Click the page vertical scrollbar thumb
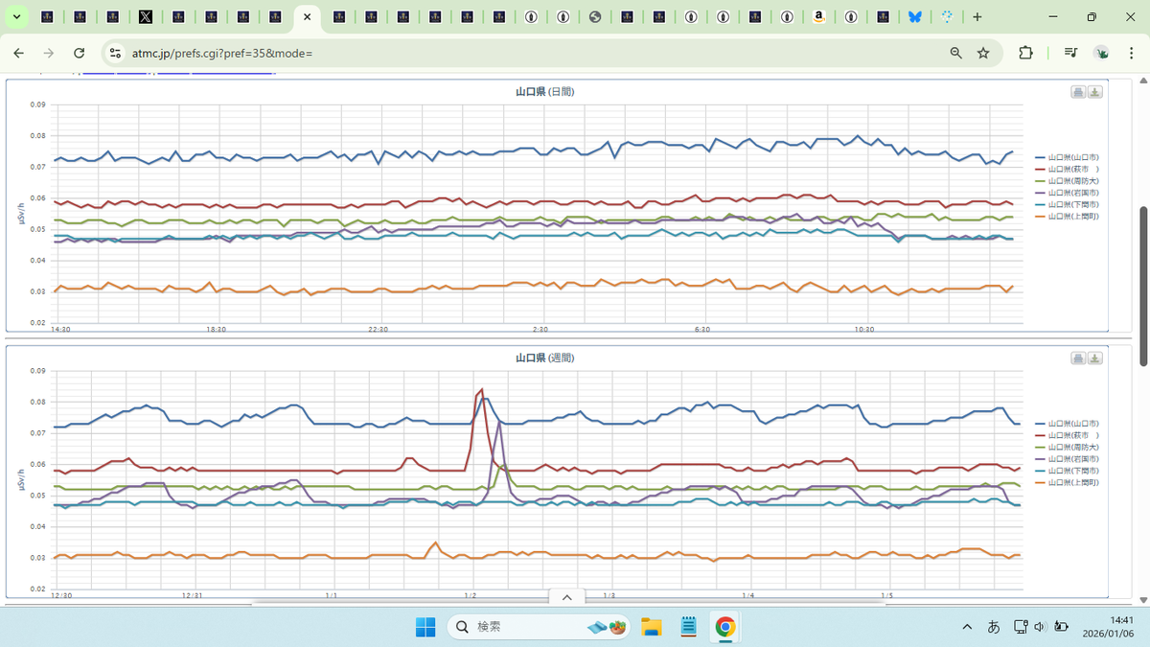This screenshot has width=1150, height=647. 1142,286
